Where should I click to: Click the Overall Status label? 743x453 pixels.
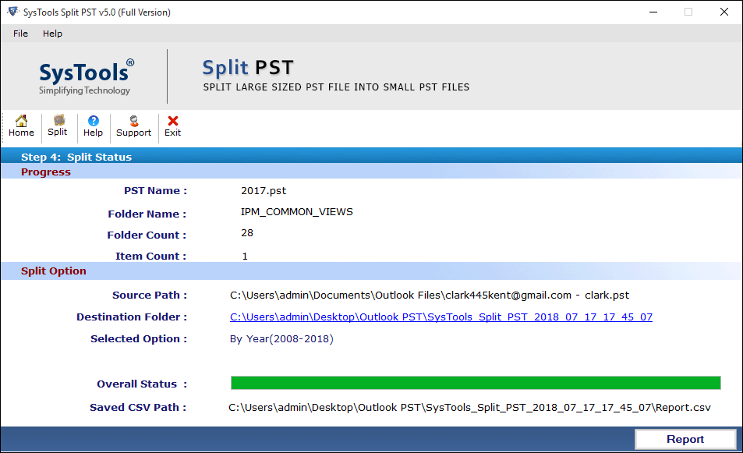(x=142, y=384)
